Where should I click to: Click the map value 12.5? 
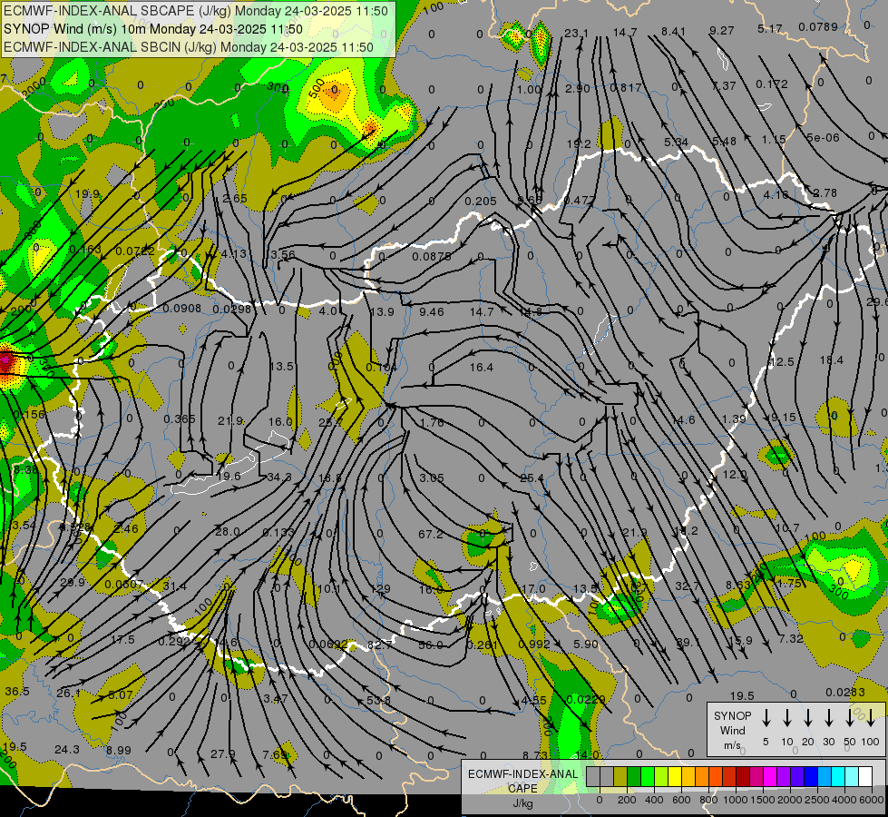point(782,361)
